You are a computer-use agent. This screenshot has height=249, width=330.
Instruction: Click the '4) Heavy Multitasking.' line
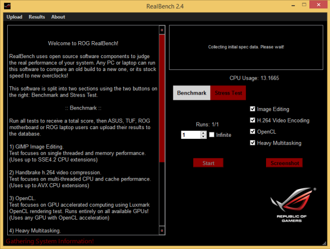click(35, 230)
